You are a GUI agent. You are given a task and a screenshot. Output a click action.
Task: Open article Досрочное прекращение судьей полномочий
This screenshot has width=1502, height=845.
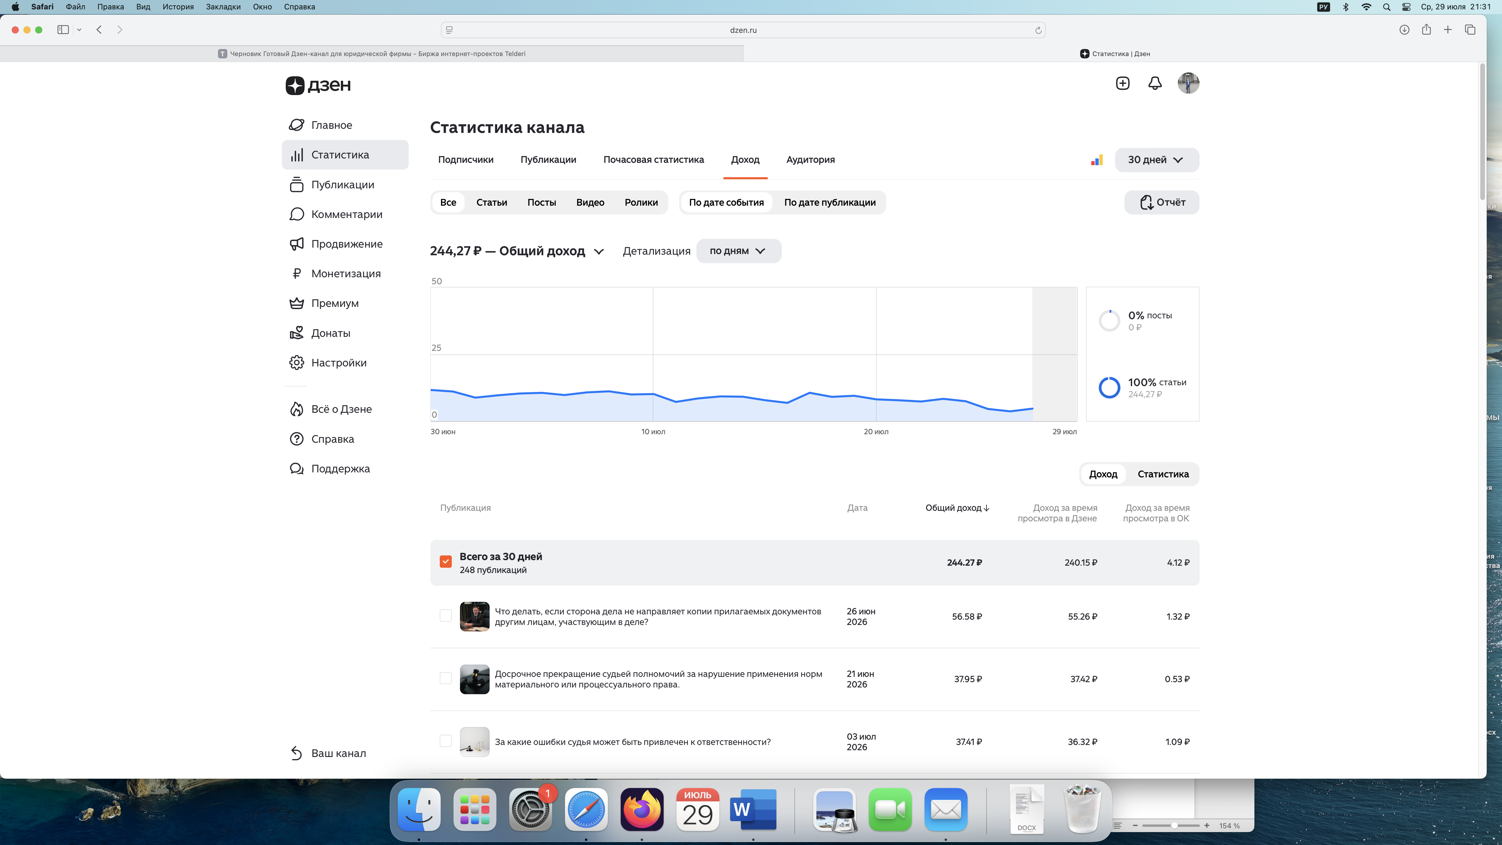(658, 679)
